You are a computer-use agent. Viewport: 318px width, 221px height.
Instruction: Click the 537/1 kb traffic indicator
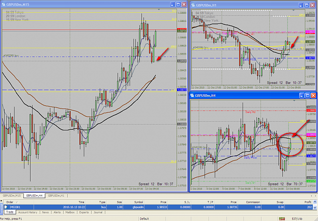coord(297,218)
